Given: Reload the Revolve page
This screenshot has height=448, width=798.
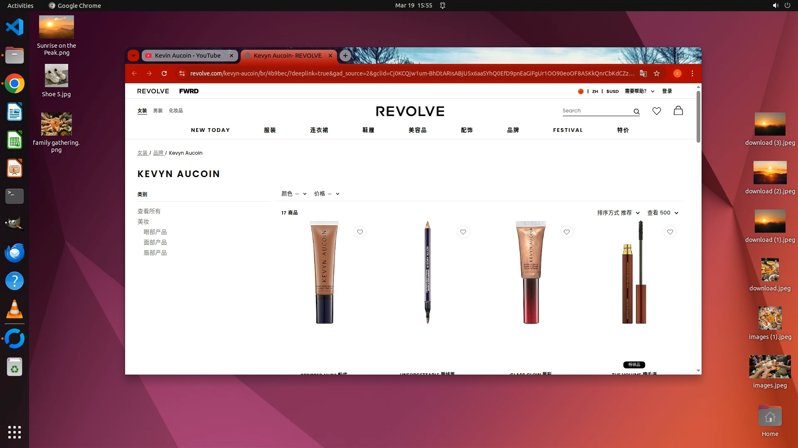Looking at the screenshot, I should (164, 73).
